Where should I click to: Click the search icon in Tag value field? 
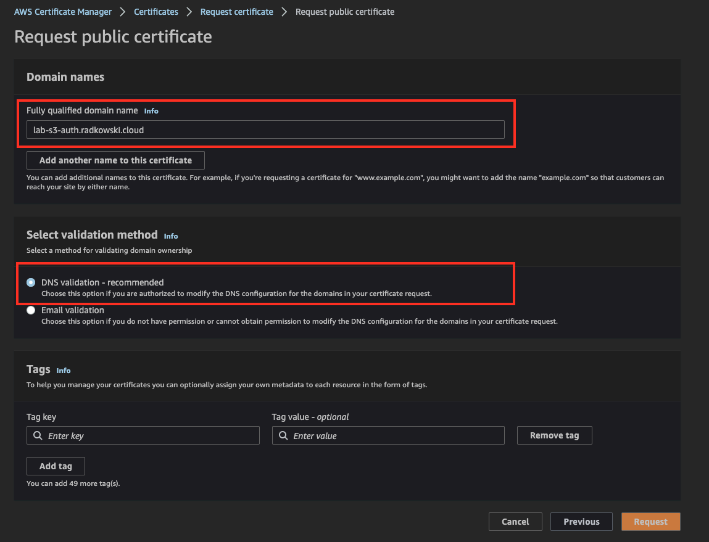(283, 435)
